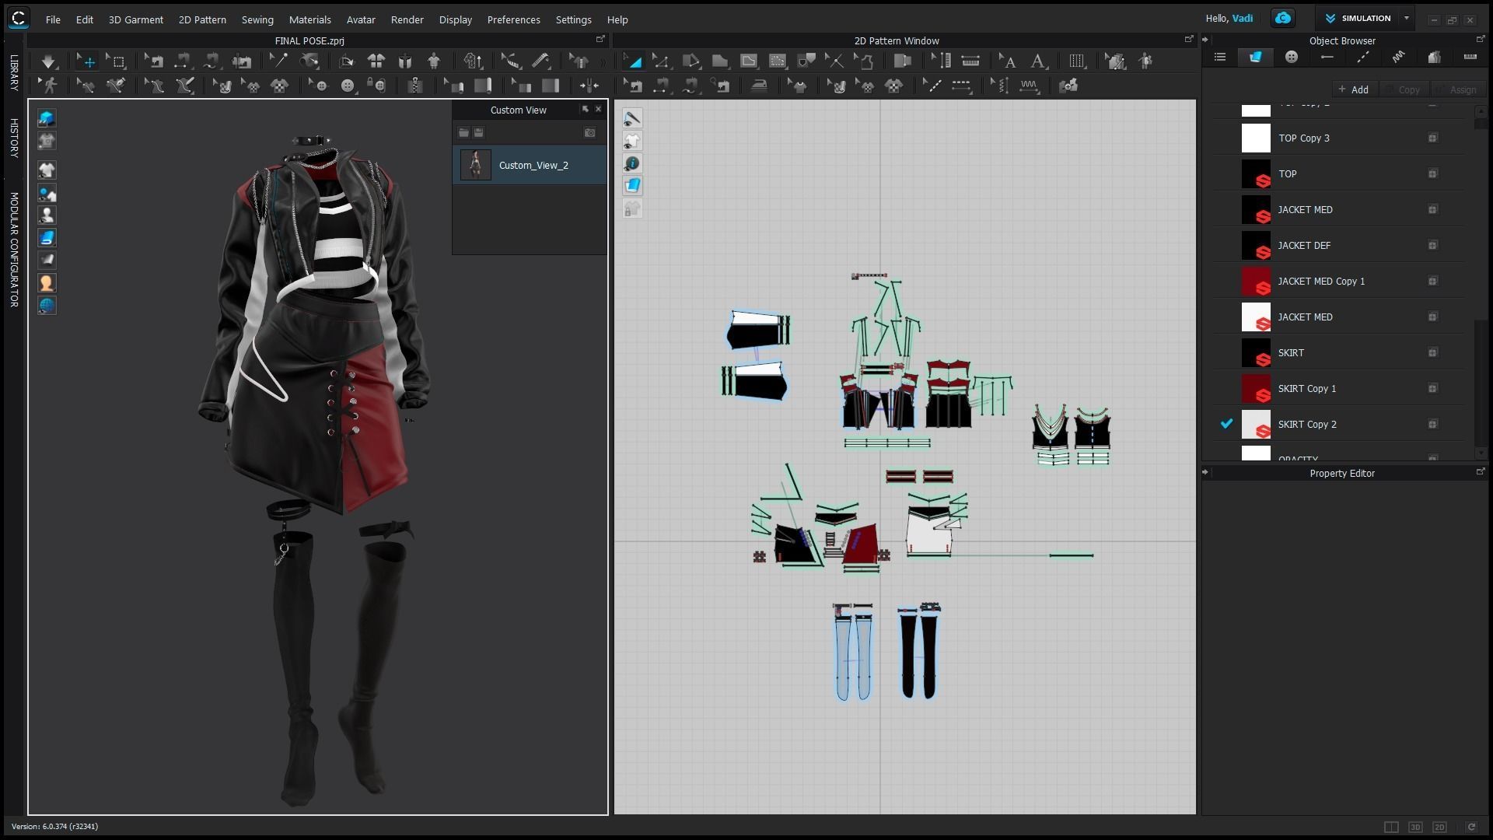Select the Button tool in 3D toolbar
The height and width of the screenshot is (840, 1493).
pyautogui.click(x=348, y=86)
